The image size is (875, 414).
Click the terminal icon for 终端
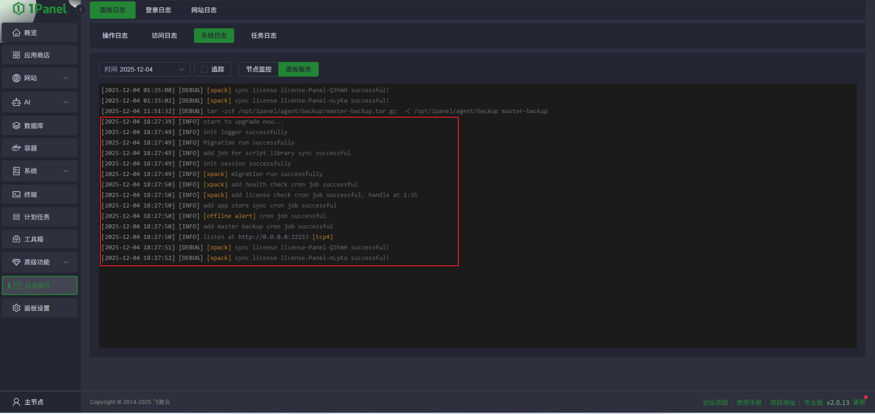16,195
